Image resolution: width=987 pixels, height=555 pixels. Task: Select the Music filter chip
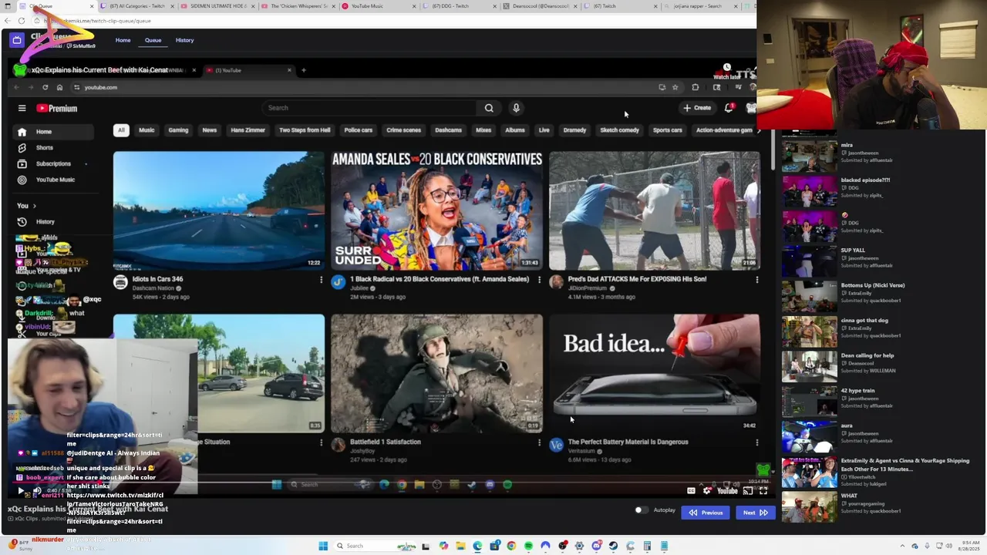[x=147, y=130]
